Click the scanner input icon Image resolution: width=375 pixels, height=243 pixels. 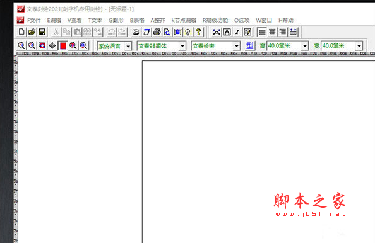tap(136, 31)
